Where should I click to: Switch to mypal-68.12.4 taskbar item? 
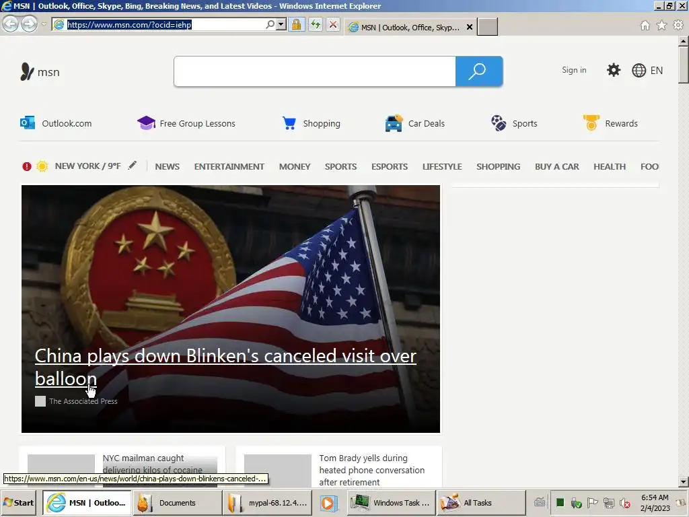tap(268, 503)
